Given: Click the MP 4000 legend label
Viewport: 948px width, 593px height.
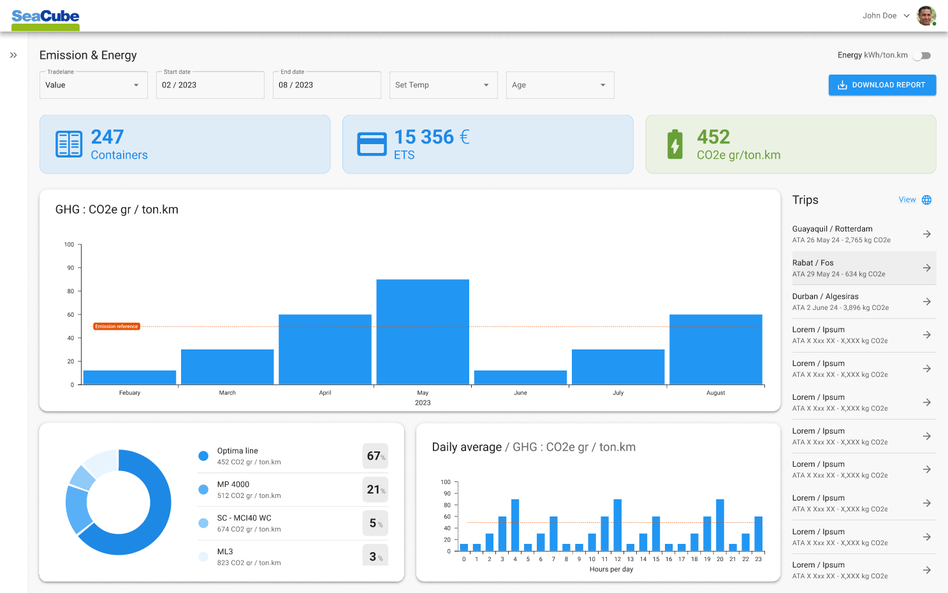Looking at the screenshot, I should click(233, 485).
